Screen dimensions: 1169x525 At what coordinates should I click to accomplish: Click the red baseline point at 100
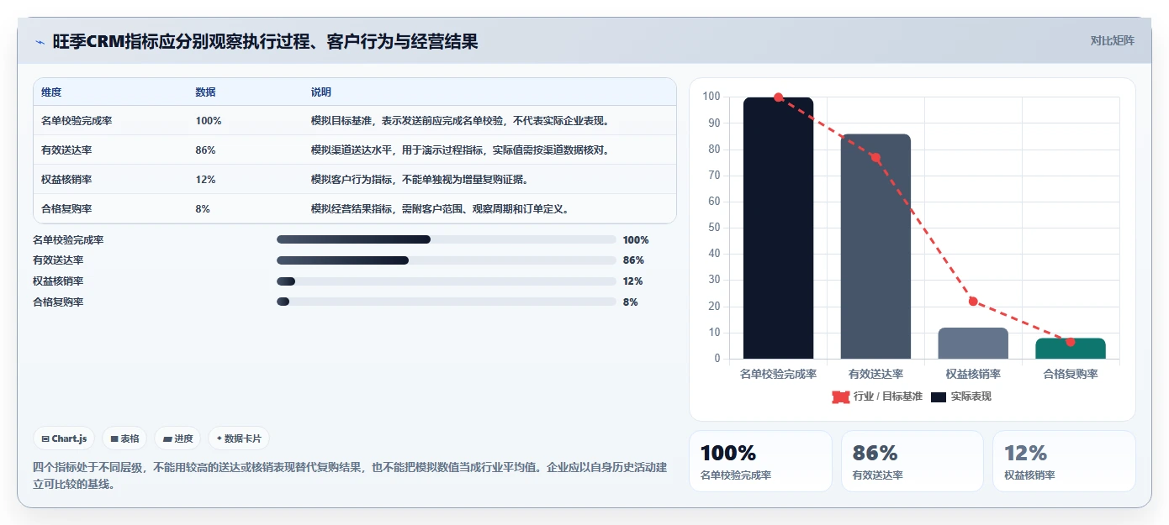778,97
